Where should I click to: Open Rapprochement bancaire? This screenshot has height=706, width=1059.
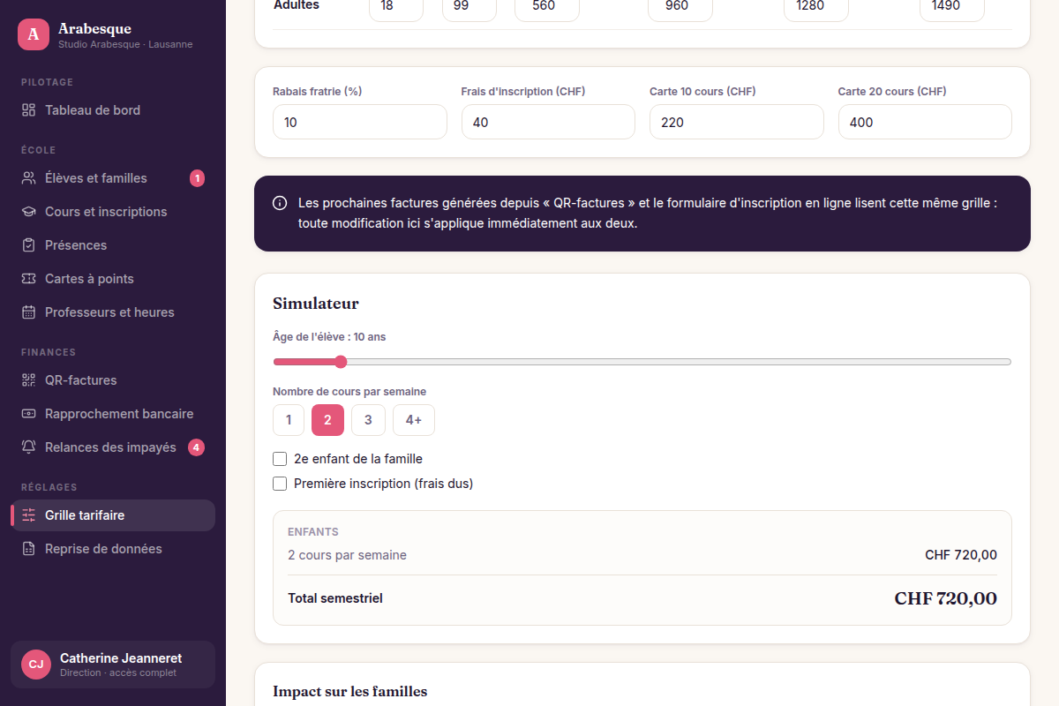(113, 414)
